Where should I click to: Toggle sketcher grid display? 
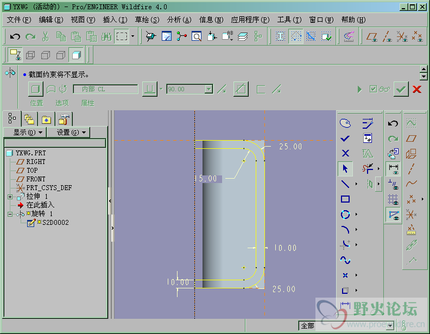coord(393,199)
